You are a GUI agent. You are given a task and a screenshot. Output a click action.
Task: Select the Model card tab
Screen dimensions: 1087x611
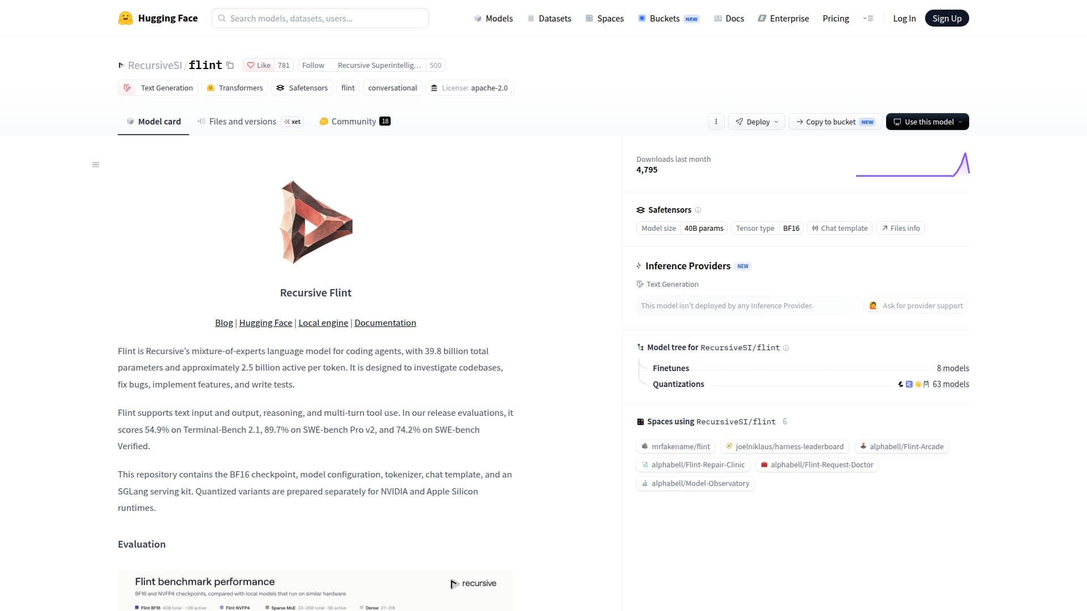[153, 121]
